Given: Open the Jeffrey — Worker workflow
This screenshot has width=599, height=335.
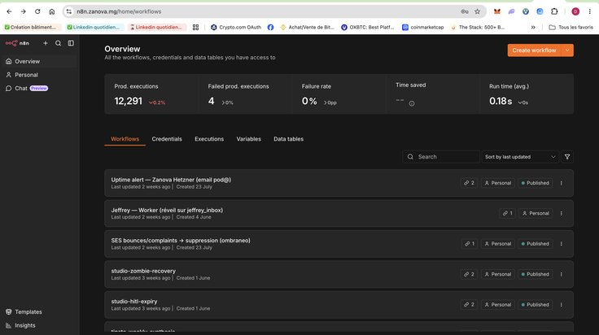Looking at the screenshot, I should [x=339, y=213].
